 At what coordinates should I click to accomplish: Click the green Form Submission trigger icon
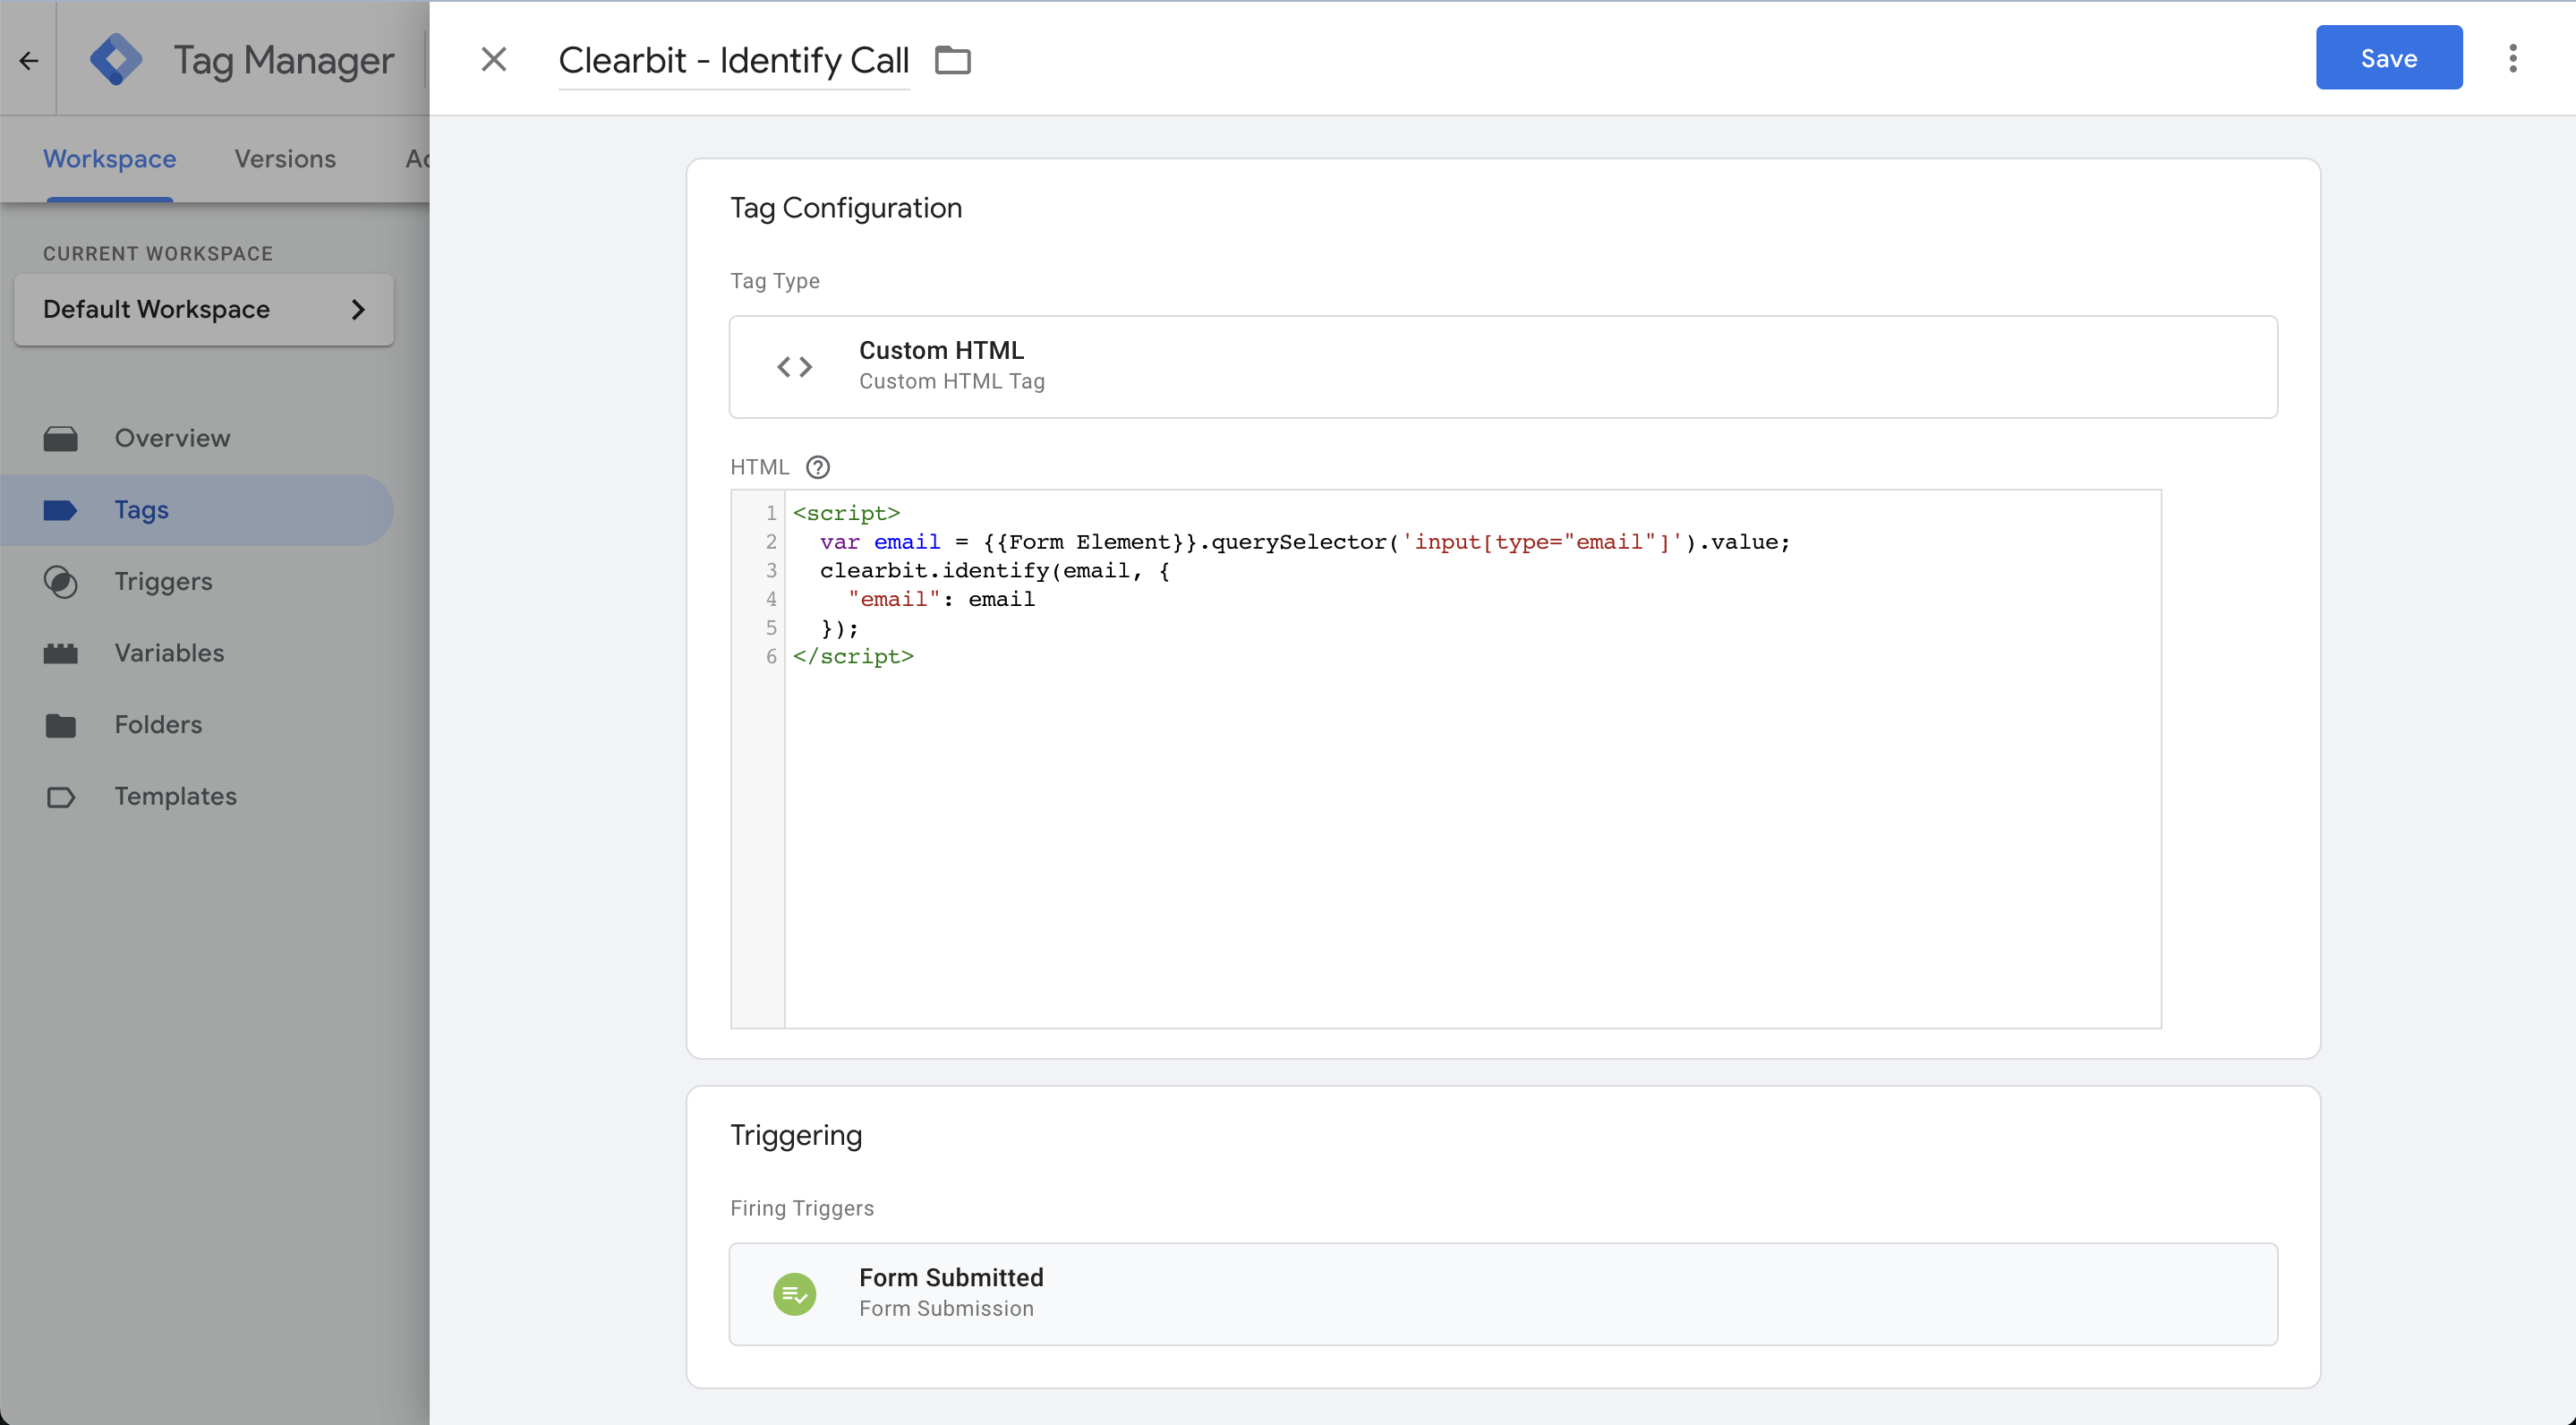(794, 1294)
